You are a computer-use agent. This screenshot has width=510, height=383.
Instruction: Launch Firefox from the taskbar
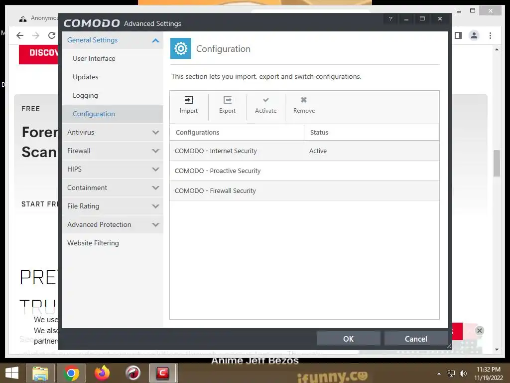102,373
